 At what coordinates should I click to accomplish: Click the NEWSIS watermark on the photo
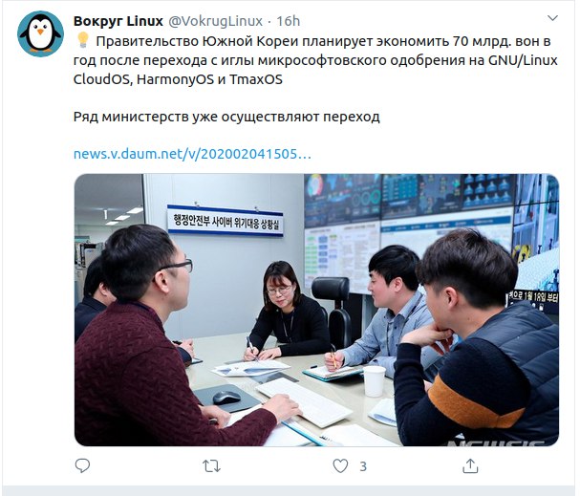point(496,442)
